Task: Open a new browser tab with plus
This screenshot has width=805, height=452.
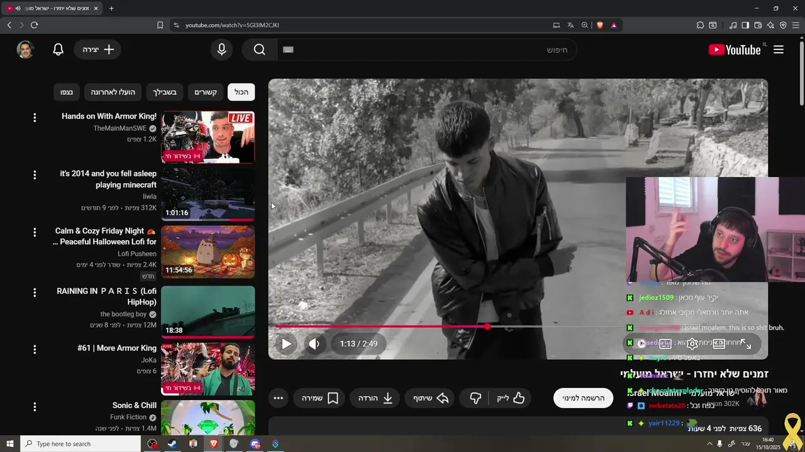Action: coord(111,8)
